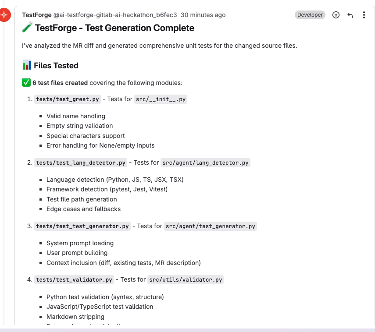Click the src/__init__.py code label
375x332 pixels.
tap(161, 99)
